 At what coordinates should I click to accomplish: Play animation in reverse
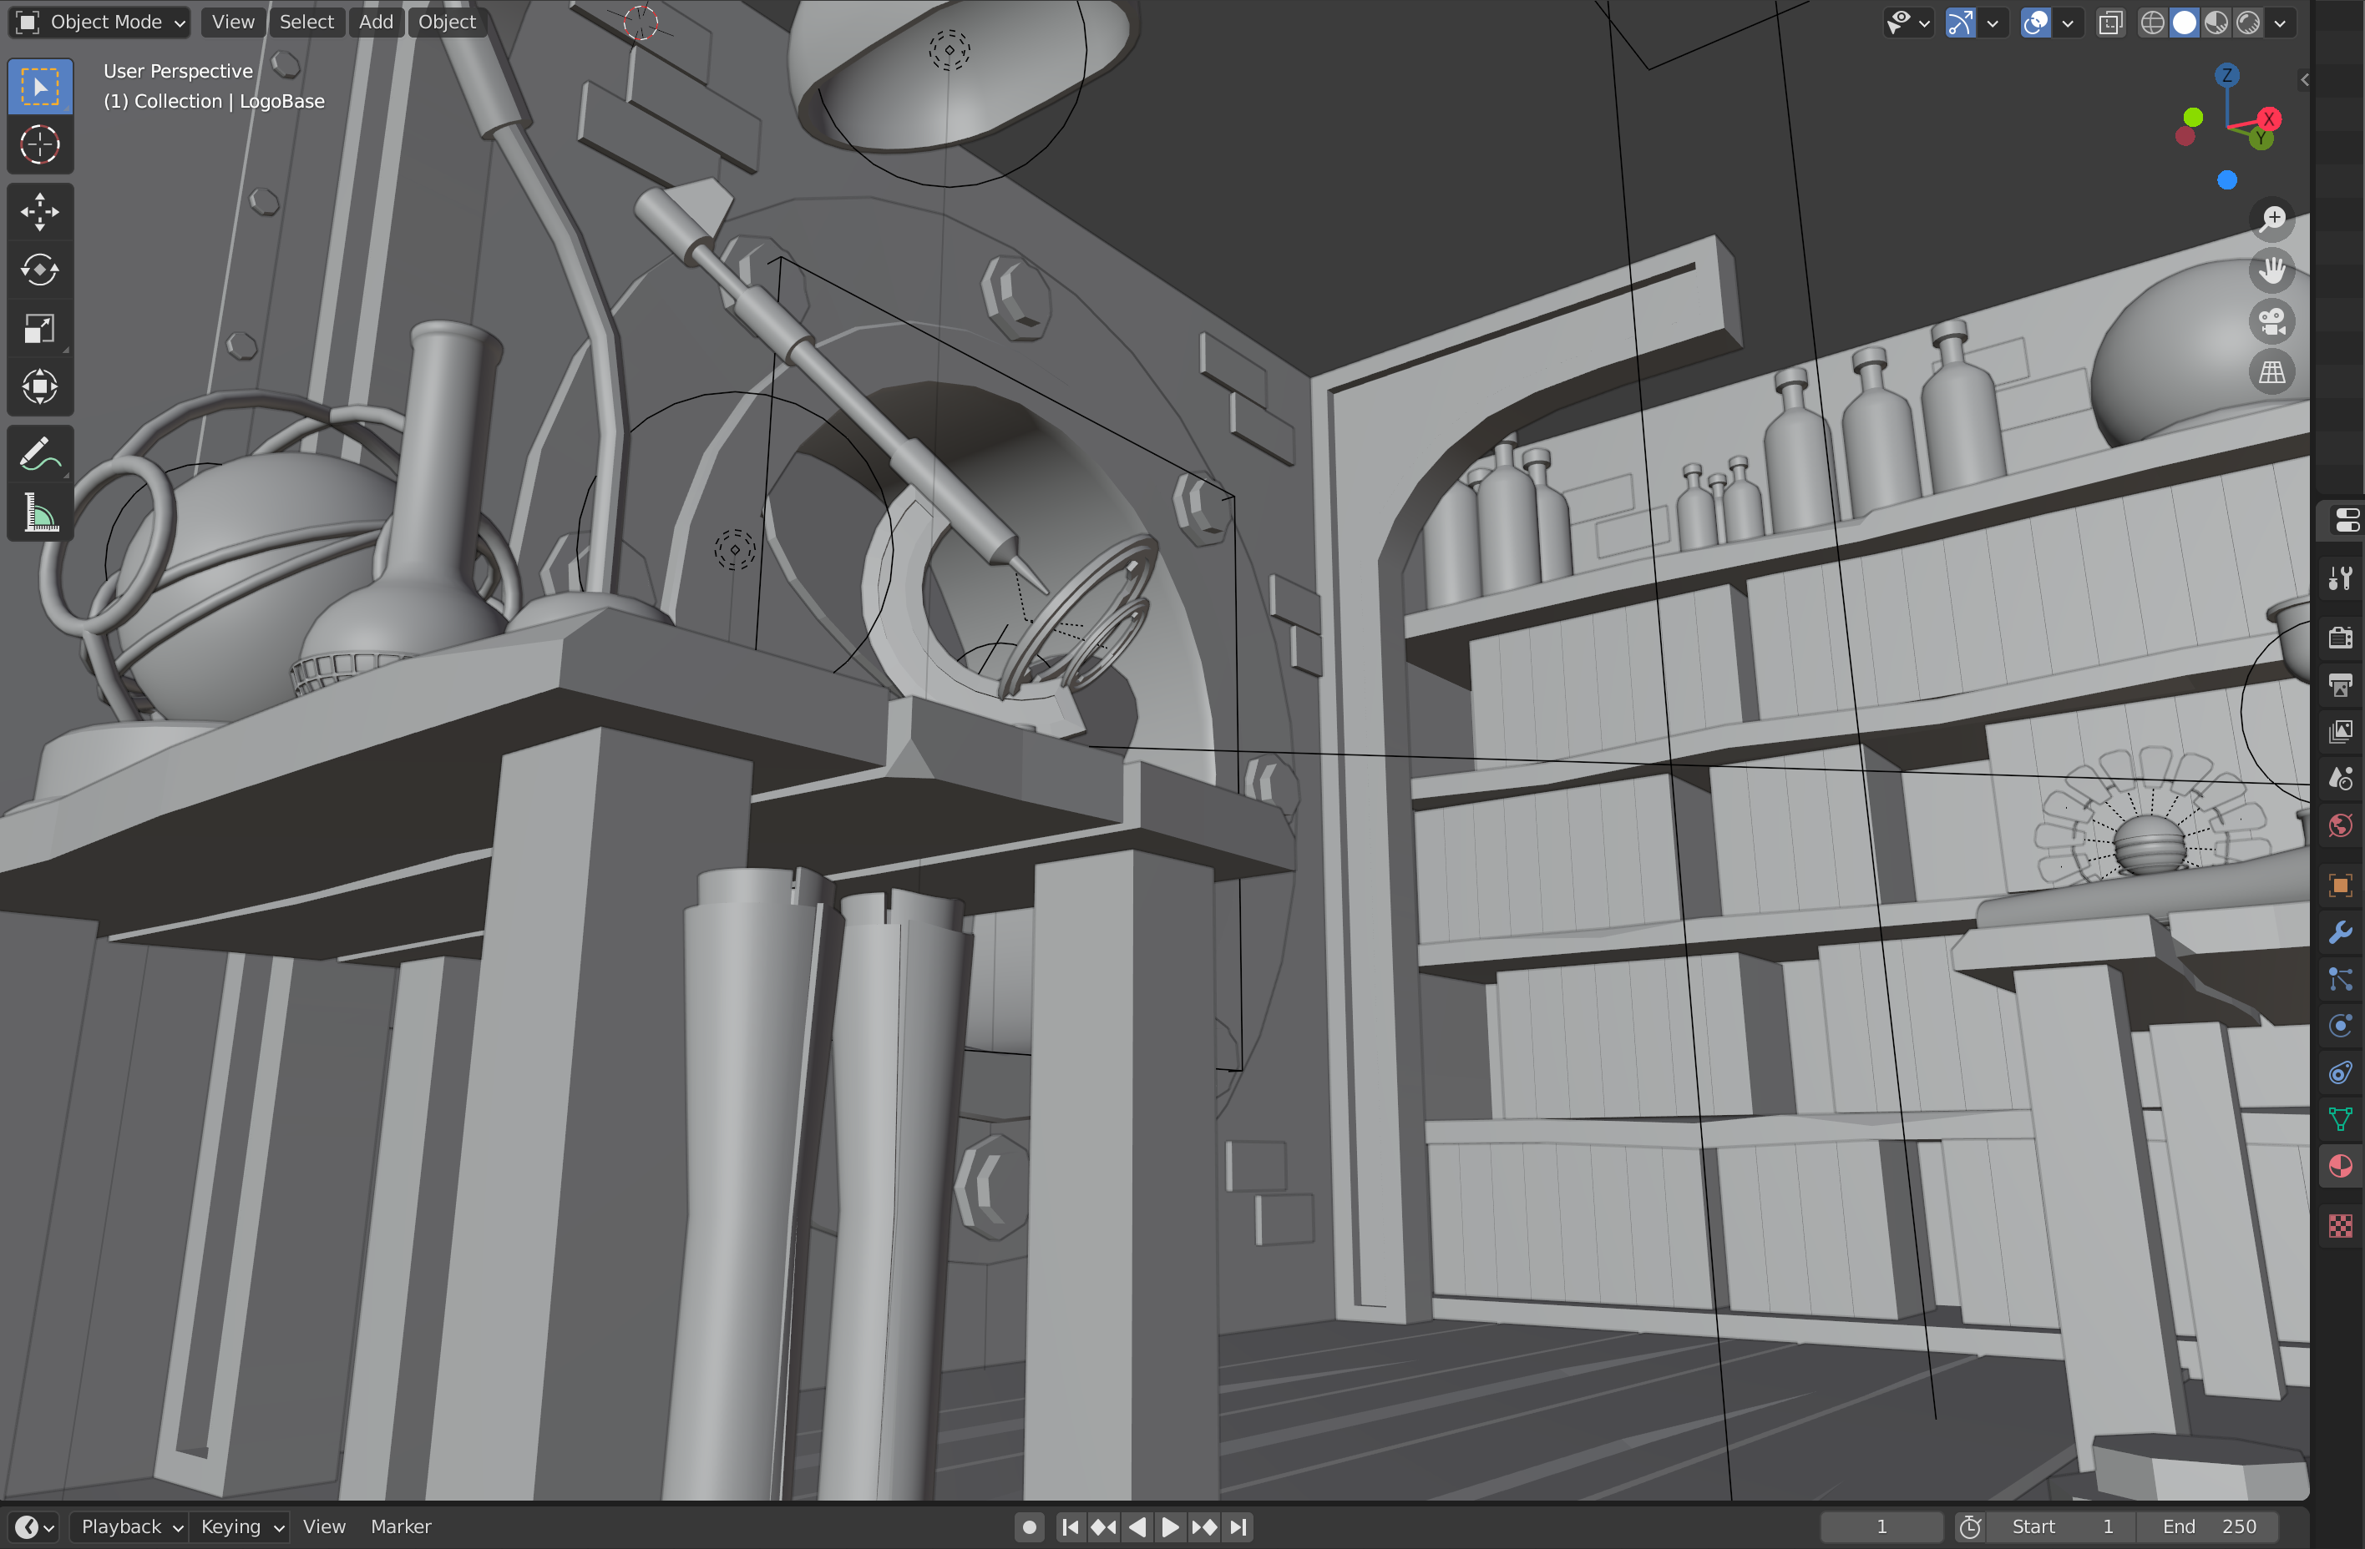point(1137,1527)
